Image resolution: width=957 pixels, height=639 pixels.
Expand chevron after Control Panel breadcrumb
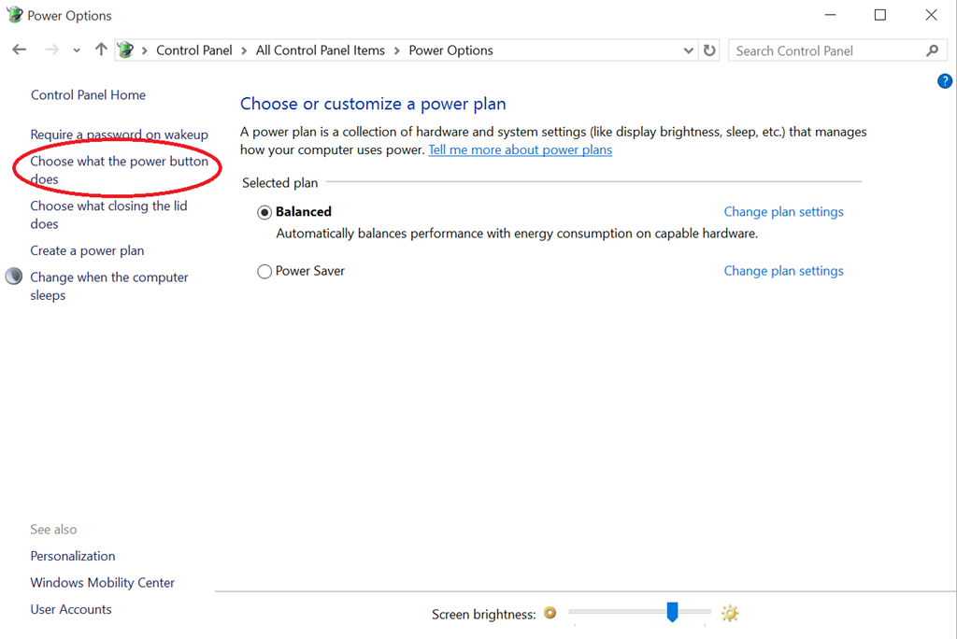[244, 50]
